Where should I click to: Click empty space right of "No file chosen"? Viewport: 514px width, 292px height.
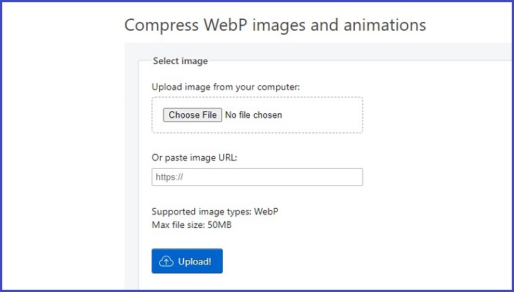[x=321, y=115]
